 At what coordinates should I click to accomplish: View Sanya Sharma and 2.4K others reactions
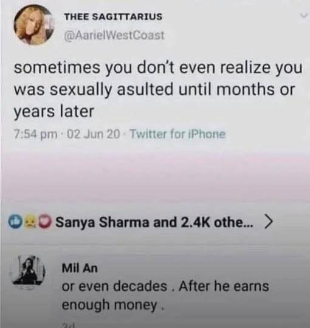pos(155,222)
